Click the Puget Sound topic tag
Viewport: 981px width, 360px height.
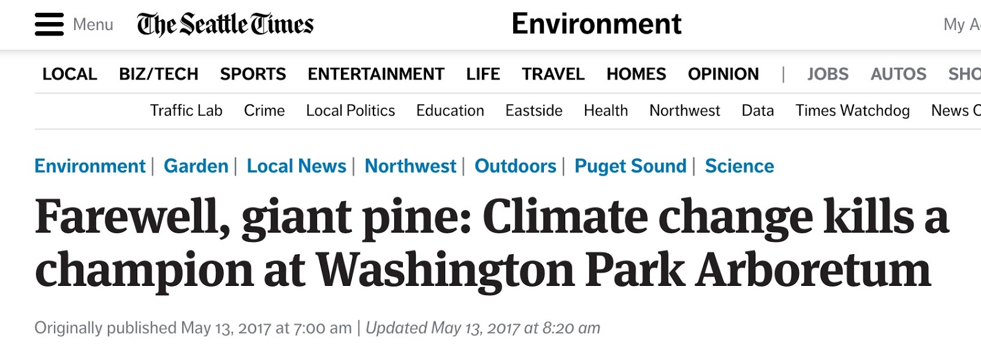coord(630,166)
